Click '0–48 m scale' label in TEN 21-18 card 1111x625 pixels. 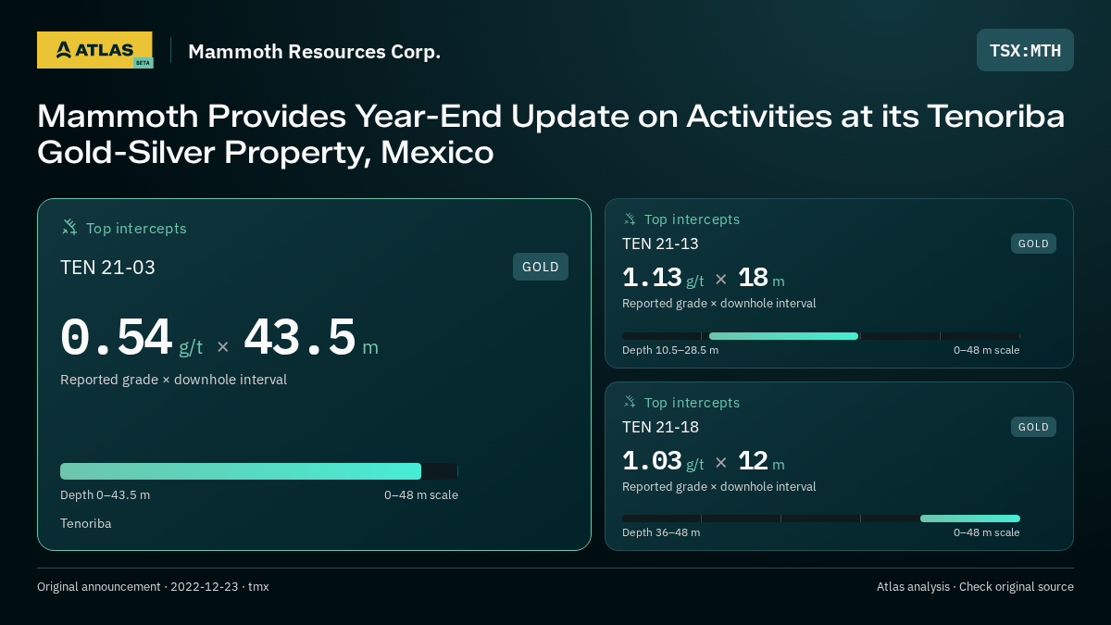987,532
